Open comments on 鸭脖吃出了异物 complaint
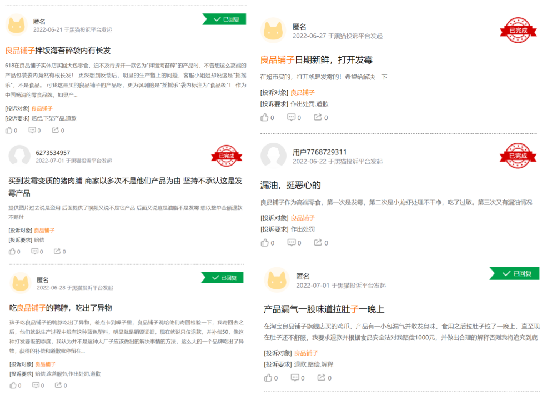Viewport: 552px width, 400px height. pos(38,385)
